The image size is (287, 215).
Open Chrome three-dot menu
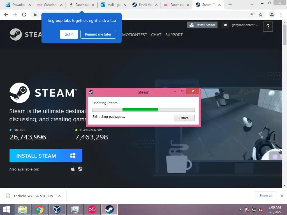pyautogui.click(x=281, y=15)
